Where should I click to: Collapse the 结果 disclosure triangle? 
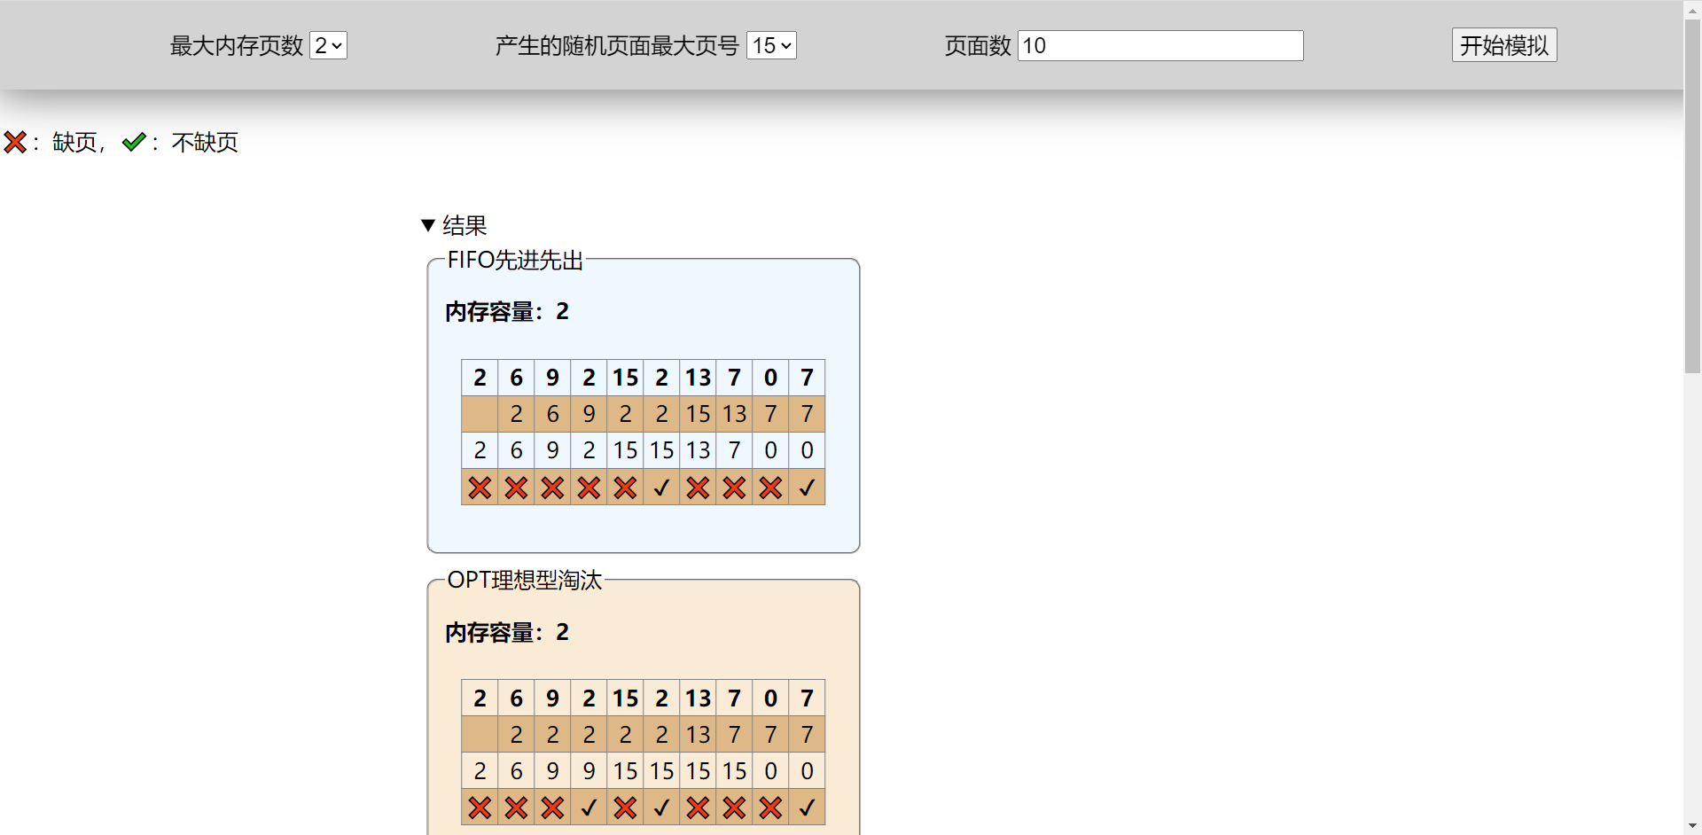tap(428, 225)
